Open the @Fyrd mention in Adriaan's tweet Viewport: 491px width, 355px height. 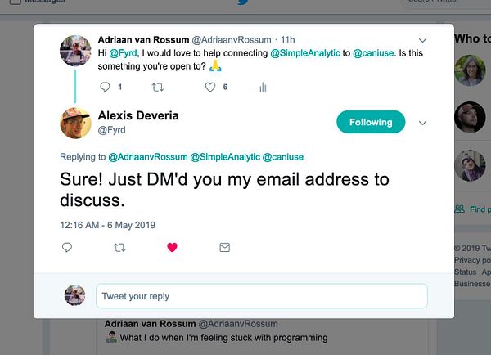(x=123, y=53)
